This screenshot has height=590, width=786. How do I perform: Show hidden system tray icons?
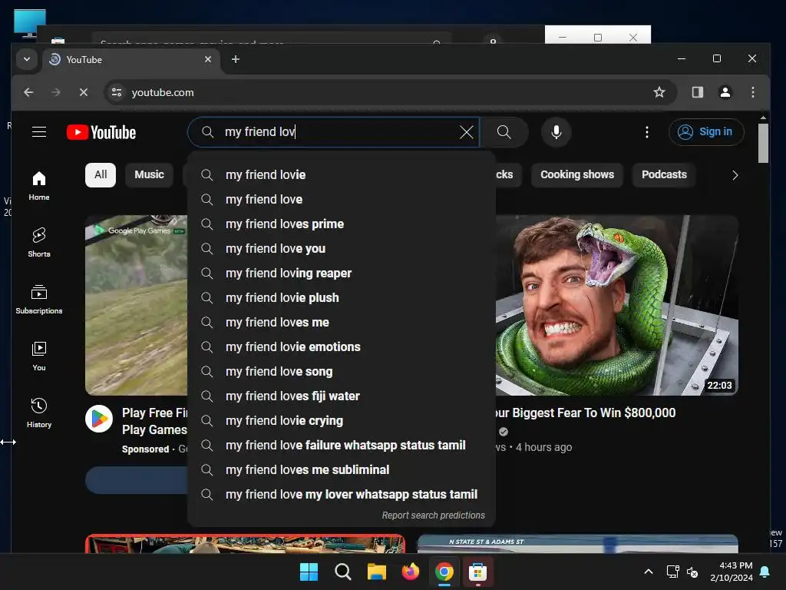tap(648, 572)
